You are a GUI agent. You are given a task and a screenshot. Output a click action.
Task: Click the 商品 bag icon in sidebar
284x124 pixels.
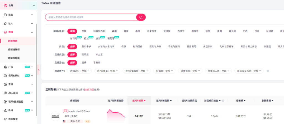[x=5, y=15]
